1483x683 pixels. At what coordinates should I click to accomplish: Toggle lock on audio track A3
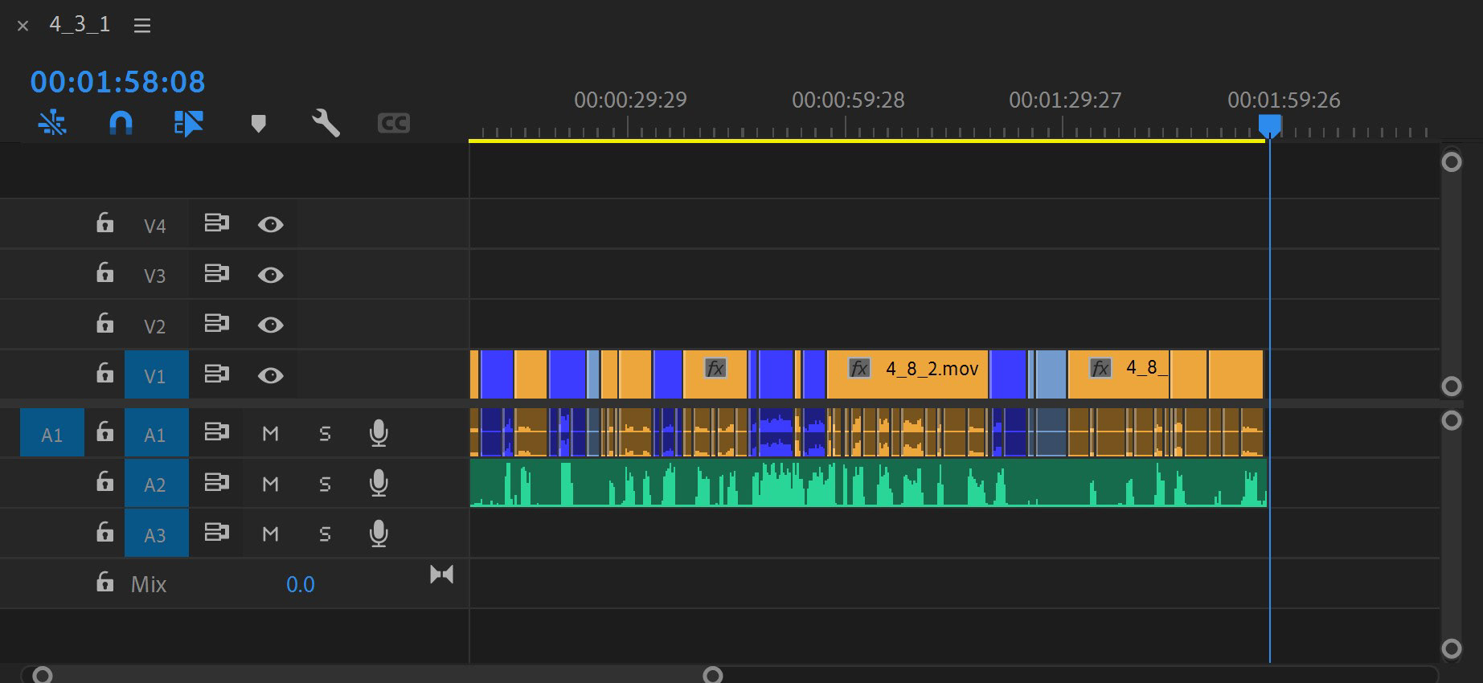point(104,532)
